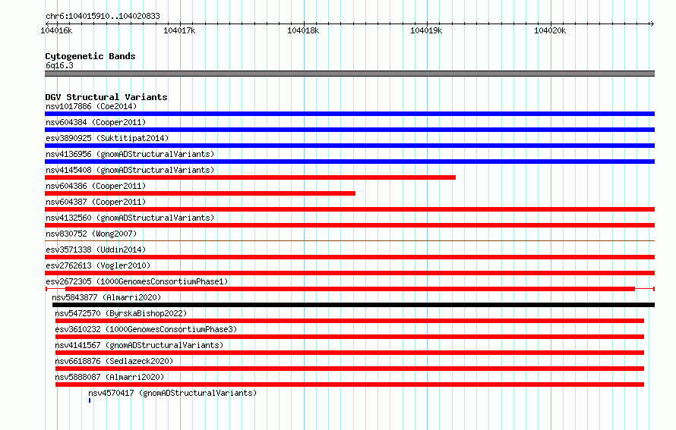This screenshot has width=676, height=430.
Task: Click the thin brown line under nsv830752
Action: [x=349, y=240]
